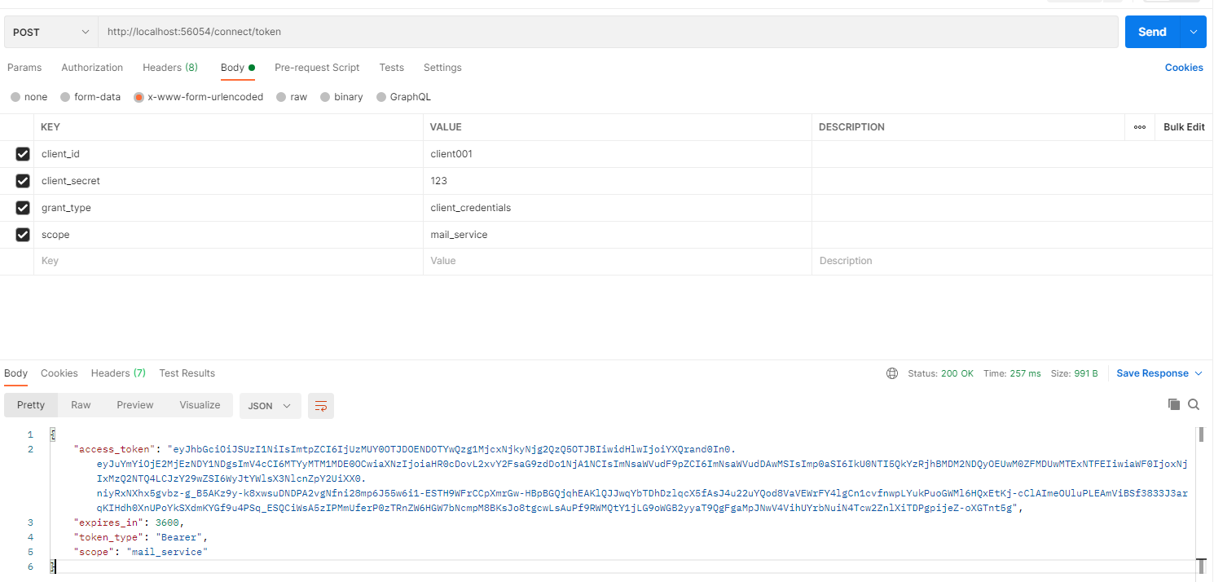
Task: Open the Params tab
Action: coord(24,68)
